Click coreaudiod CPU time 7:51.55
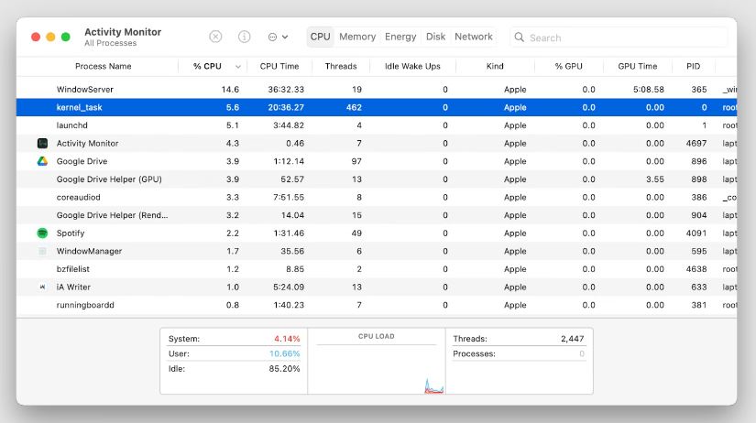This screenshot has height=423, width=756. point(289,197)
